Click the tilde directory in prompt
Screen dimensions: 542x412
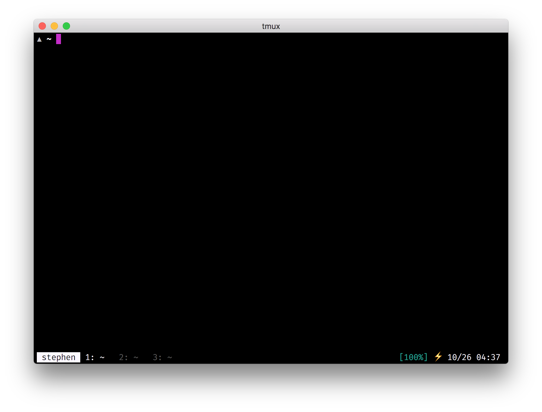pos(49,39)
